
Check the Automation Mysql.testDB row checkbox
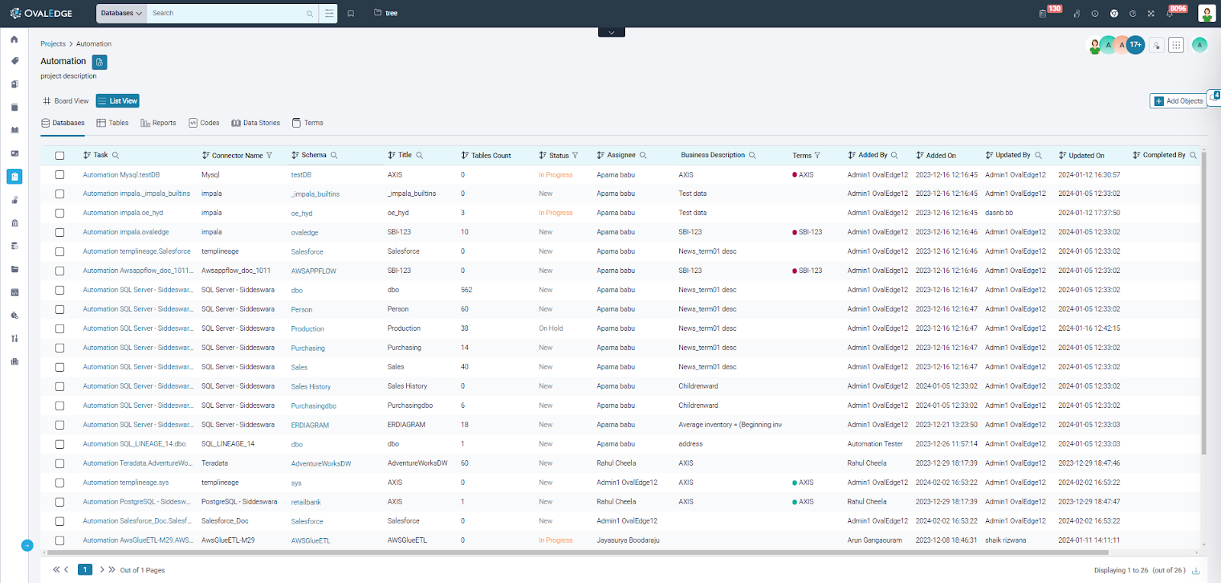(60, 175)
